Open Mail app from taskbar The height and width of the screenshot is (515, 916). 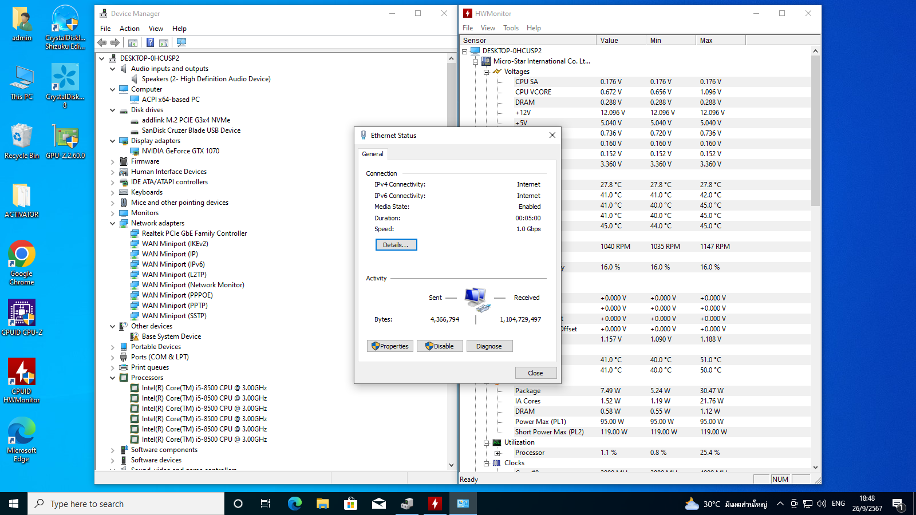(x=378, y=504)
